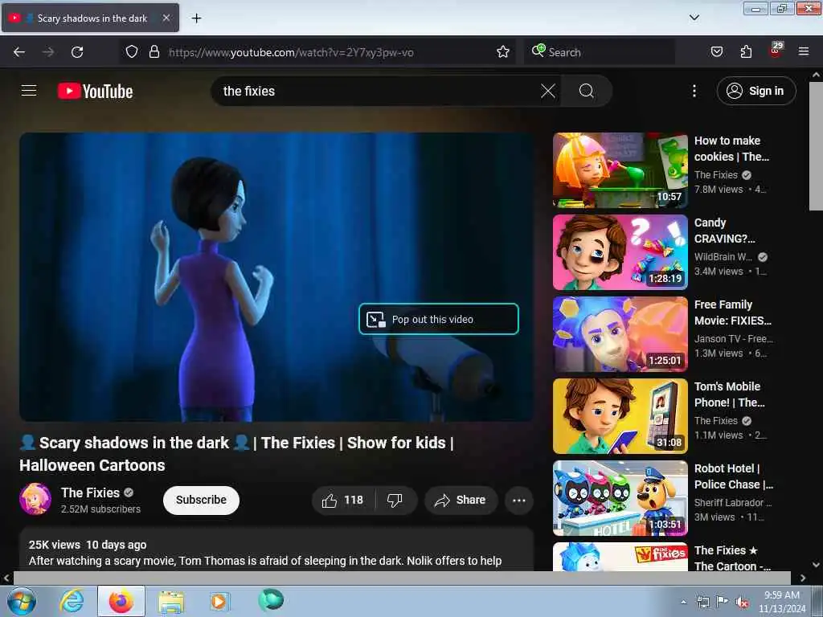This screenshot has height=617, width=823.
Task: Open The Fixies channel name link
Action: coord(90,492)
